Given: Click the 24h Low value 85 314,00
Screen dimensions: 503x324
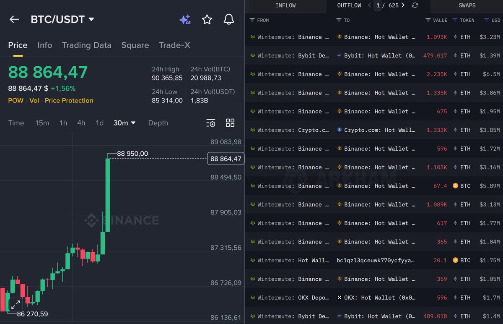Looking at the screenshot, I should click(167, 101).
